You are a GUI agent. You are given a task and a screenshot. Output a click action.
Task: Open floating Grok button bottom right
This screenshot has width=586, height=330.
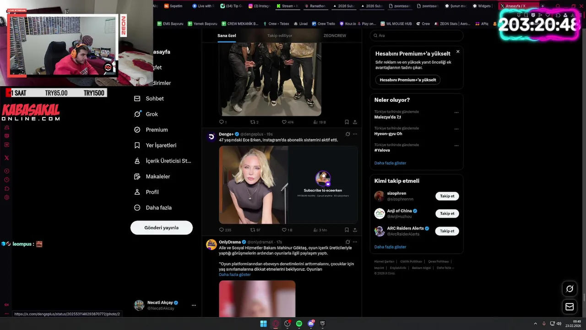[x=570, y=289]
